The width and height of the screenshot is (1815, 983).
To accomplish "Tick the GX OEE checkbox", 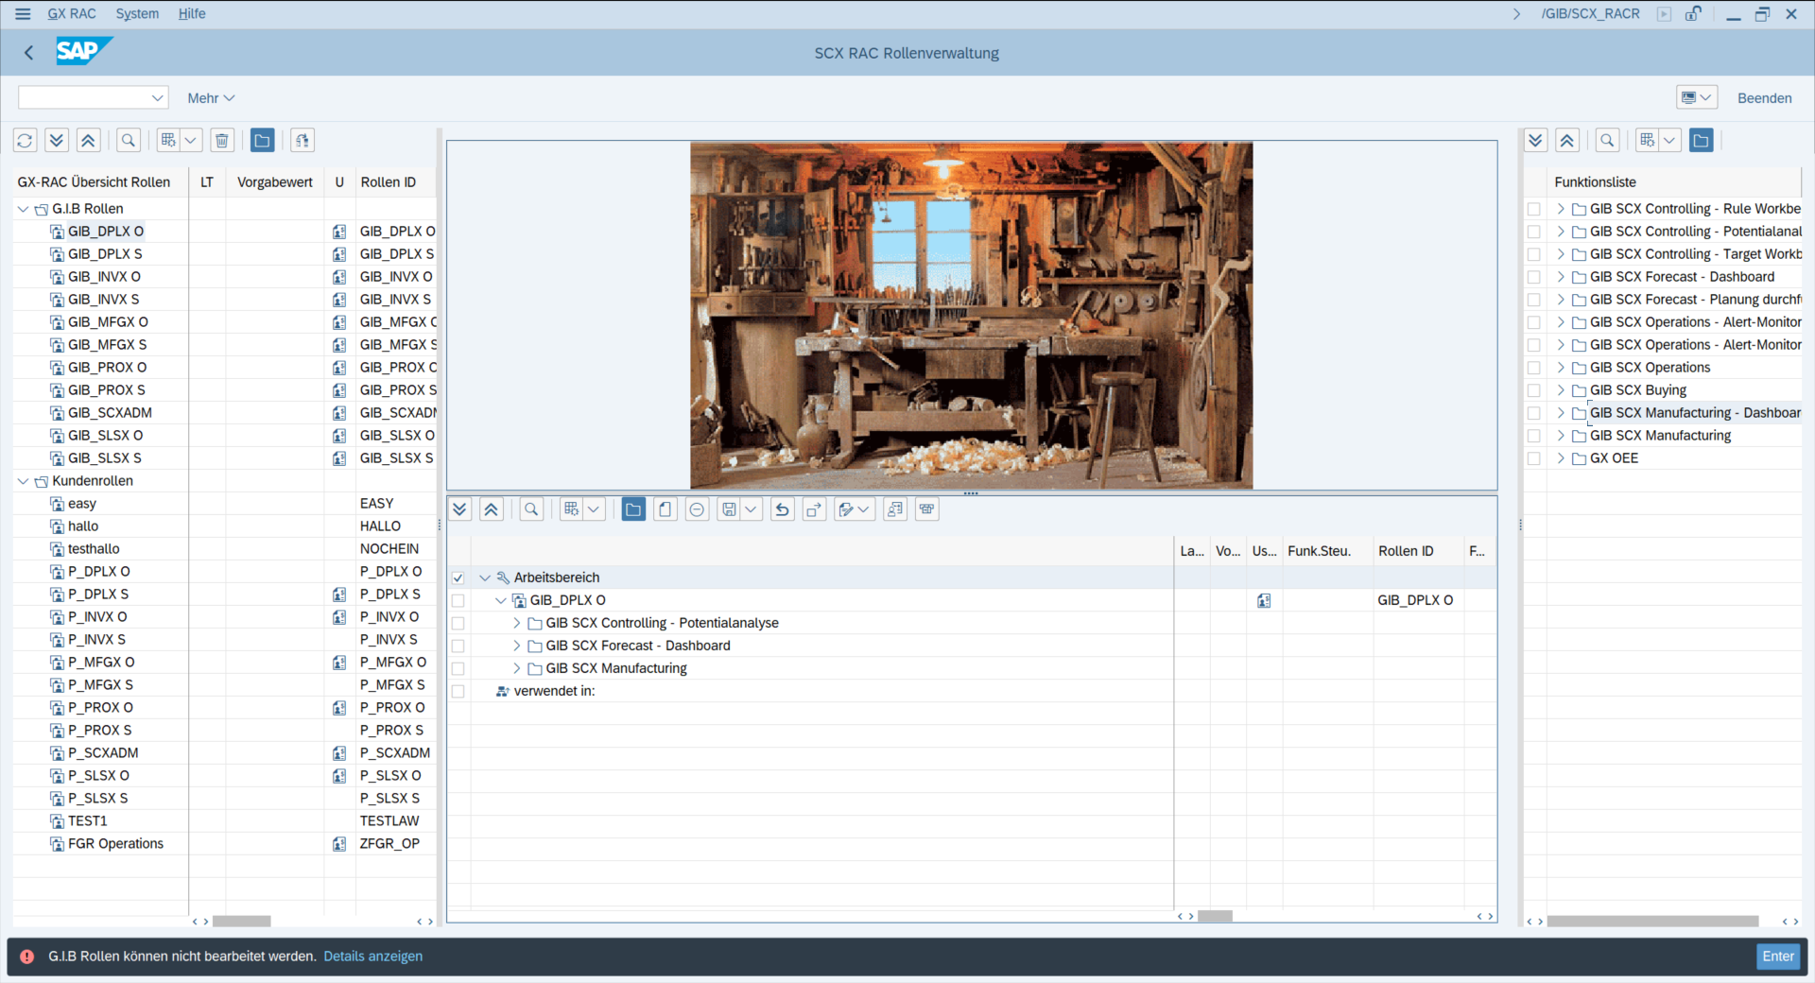I will [1534, 458].
